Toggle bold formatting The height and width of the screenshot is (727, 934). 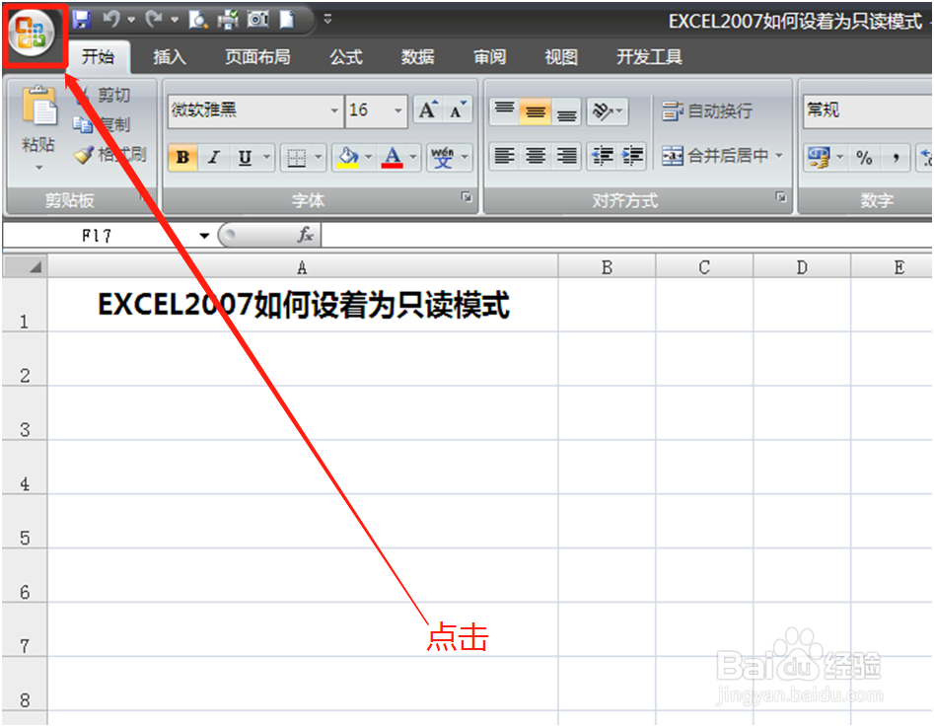point(182,157)
